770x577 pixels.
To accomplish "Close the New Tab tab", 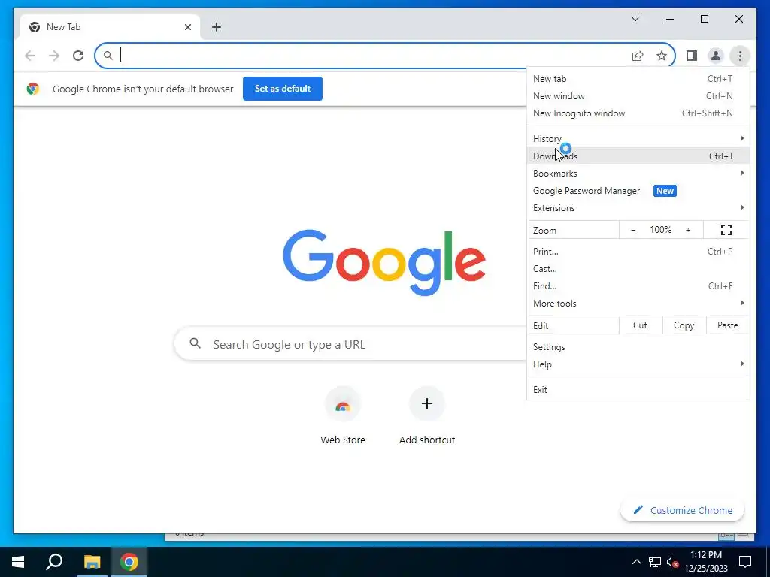I will [x=187, y=27].
